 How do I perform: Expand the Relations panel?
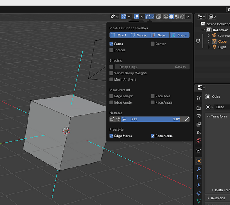click(x=217, y=198)
